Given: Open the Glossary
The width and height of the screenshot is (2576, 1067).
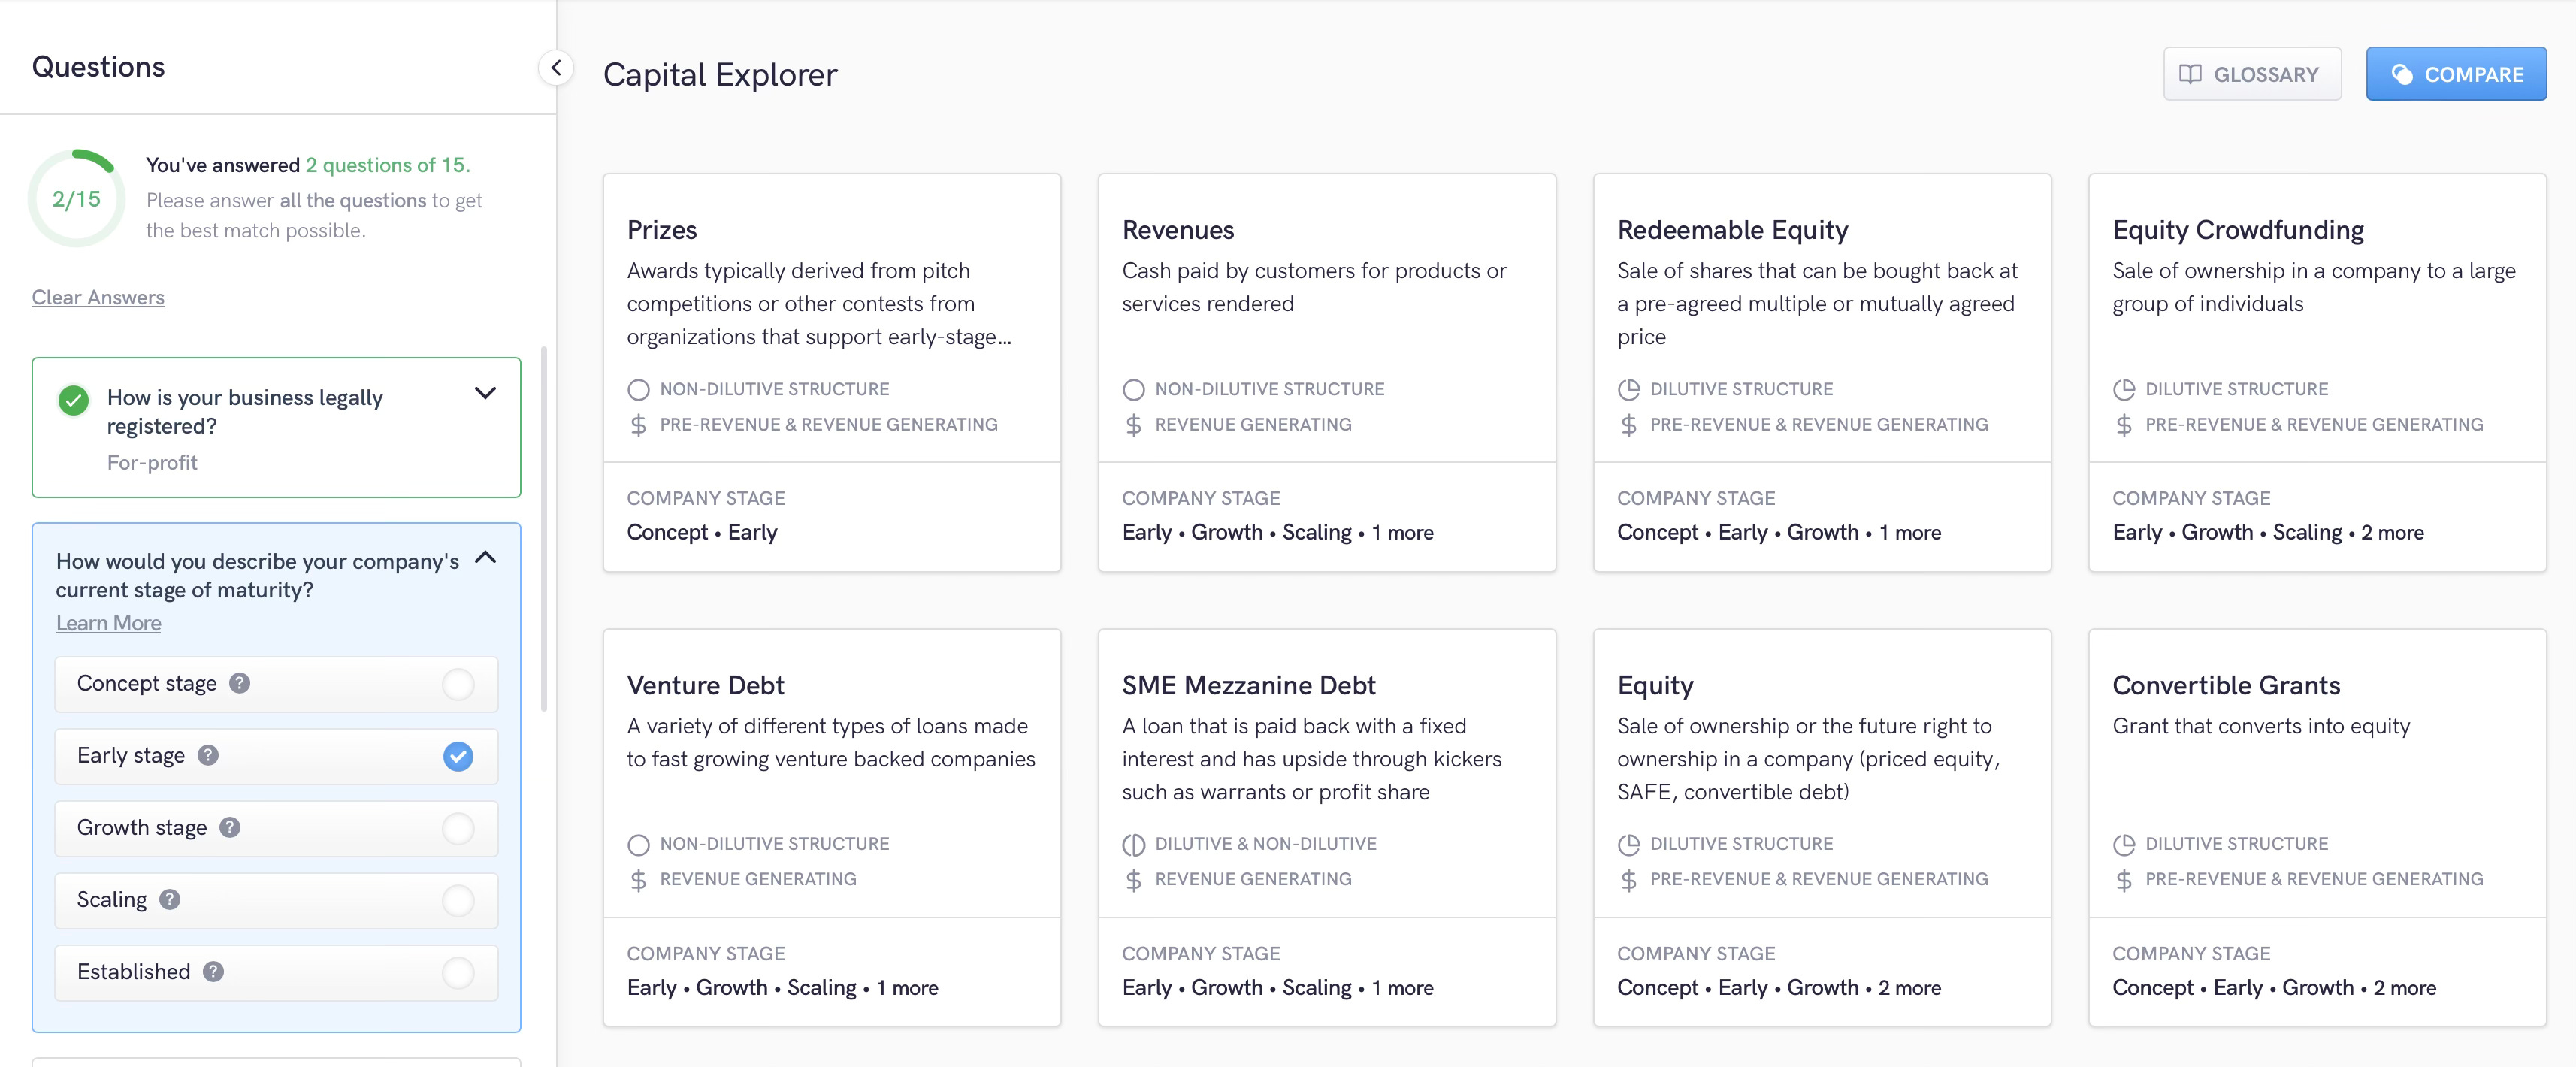Looking at the screenshot, I should pyautogui.click(x=2251, y=74).
